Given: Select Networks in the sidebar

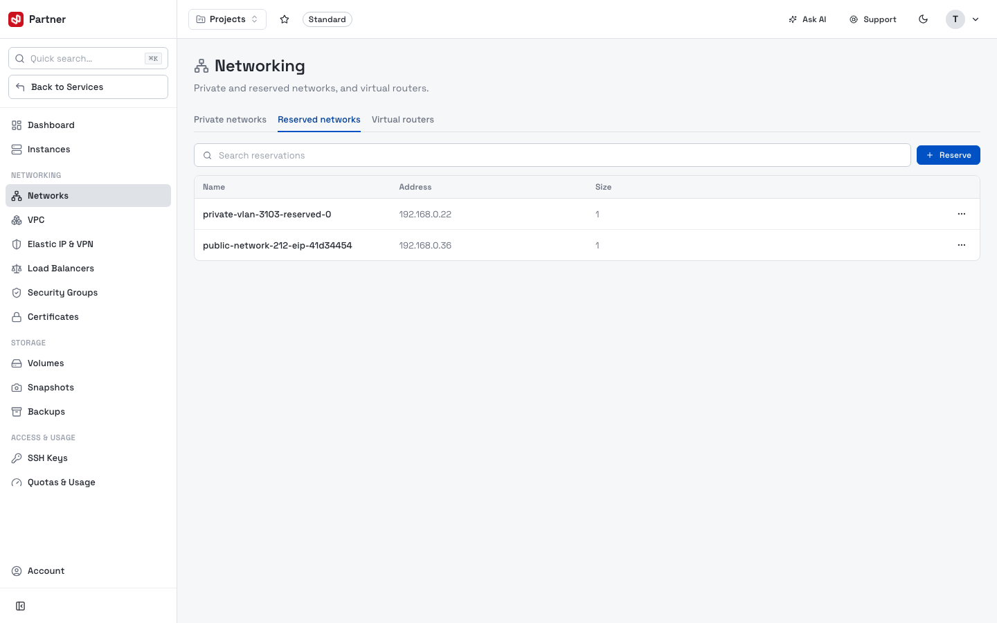Looking at the screenshot, I should 88,196.
